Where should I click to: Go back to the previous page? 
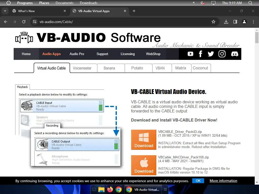(x=6, y=22)
